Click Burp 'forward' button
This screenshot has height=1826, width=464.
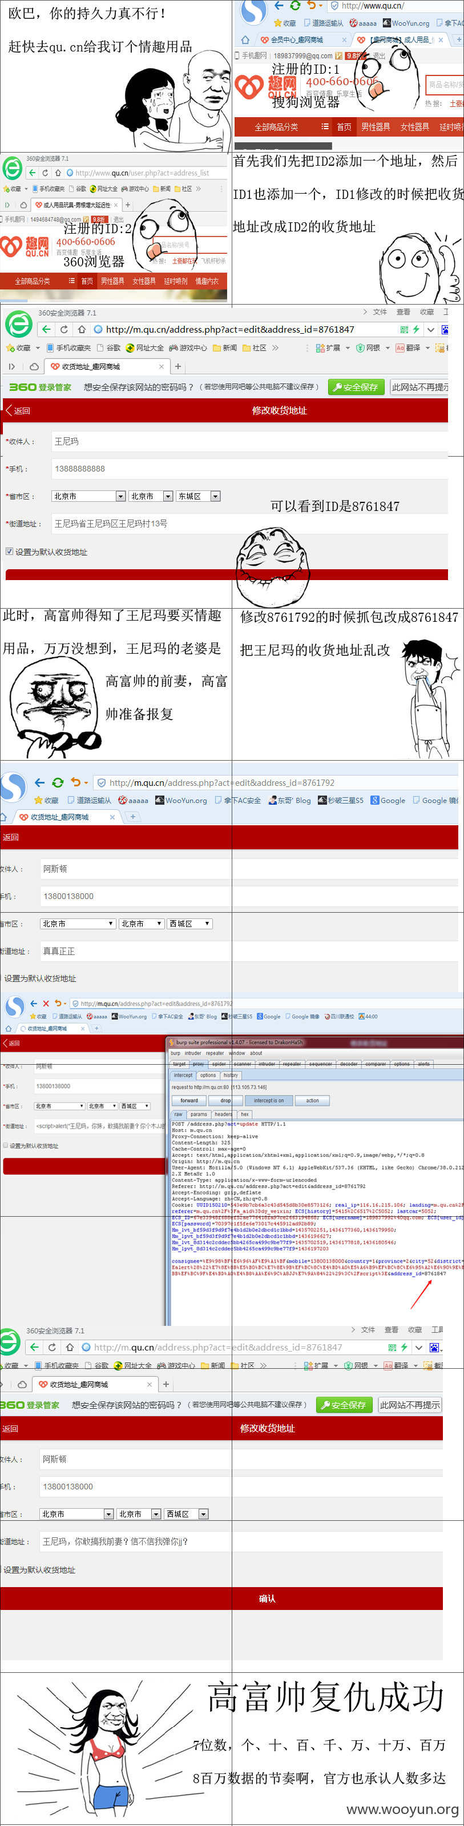click(189, 1101)
